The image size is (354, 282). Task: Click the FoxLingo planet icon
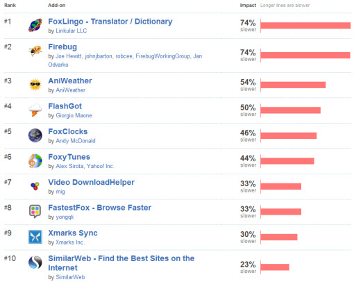point(35,25)
